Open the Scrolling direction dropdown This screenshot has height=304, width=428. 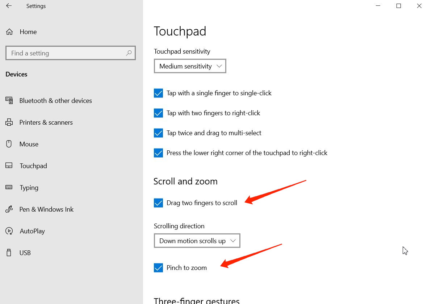coord(197,241)
